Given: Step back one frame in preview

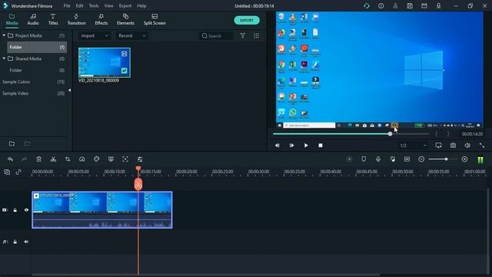Looking at the screenshot, I should pyautogui.click(x=277, y=145).
